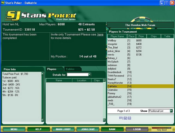Sort by Player Name column header

pyautogui.click(x=117, y=36)
